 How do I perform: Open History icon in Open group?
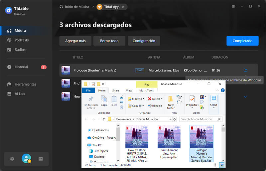pyautogui.click(x=202, y=107)
